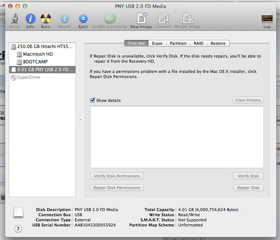Open the Info toolbar icon
Viewport: 280px width, 240px height.
point(30,19)
